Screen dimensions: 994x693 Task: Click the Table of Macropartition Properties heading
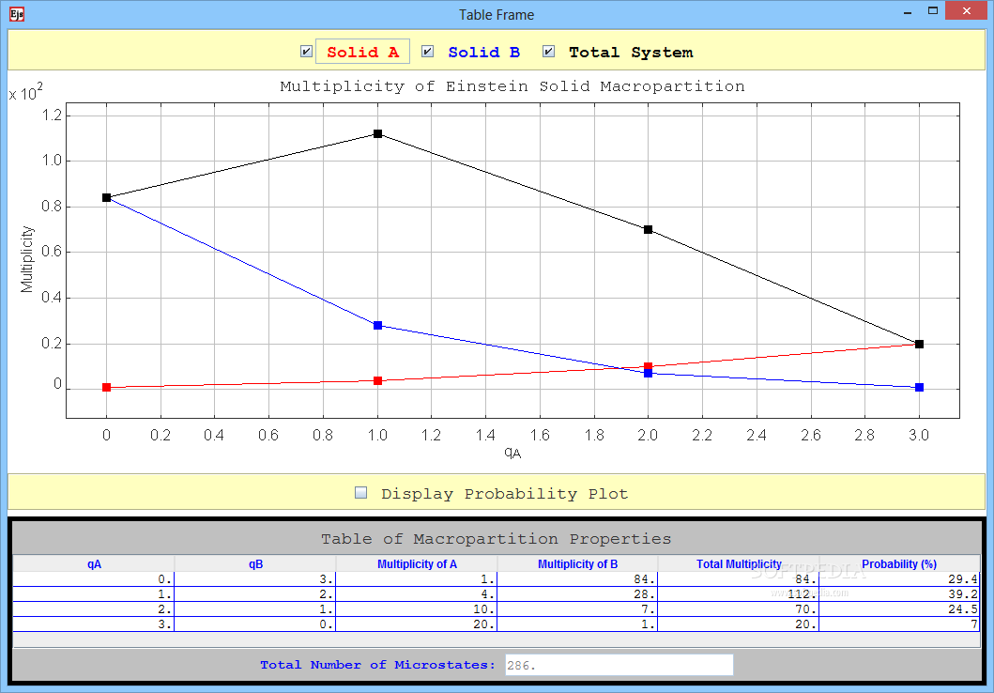496,539
